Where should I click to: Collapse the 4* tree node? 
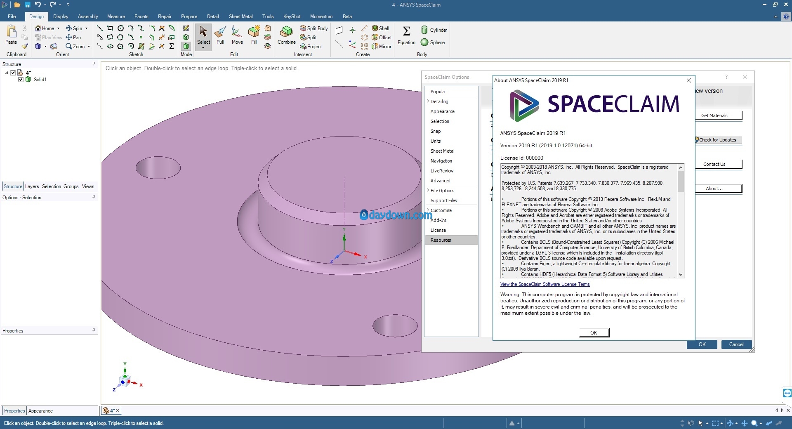pyautogui.click(x=7, y=73)
